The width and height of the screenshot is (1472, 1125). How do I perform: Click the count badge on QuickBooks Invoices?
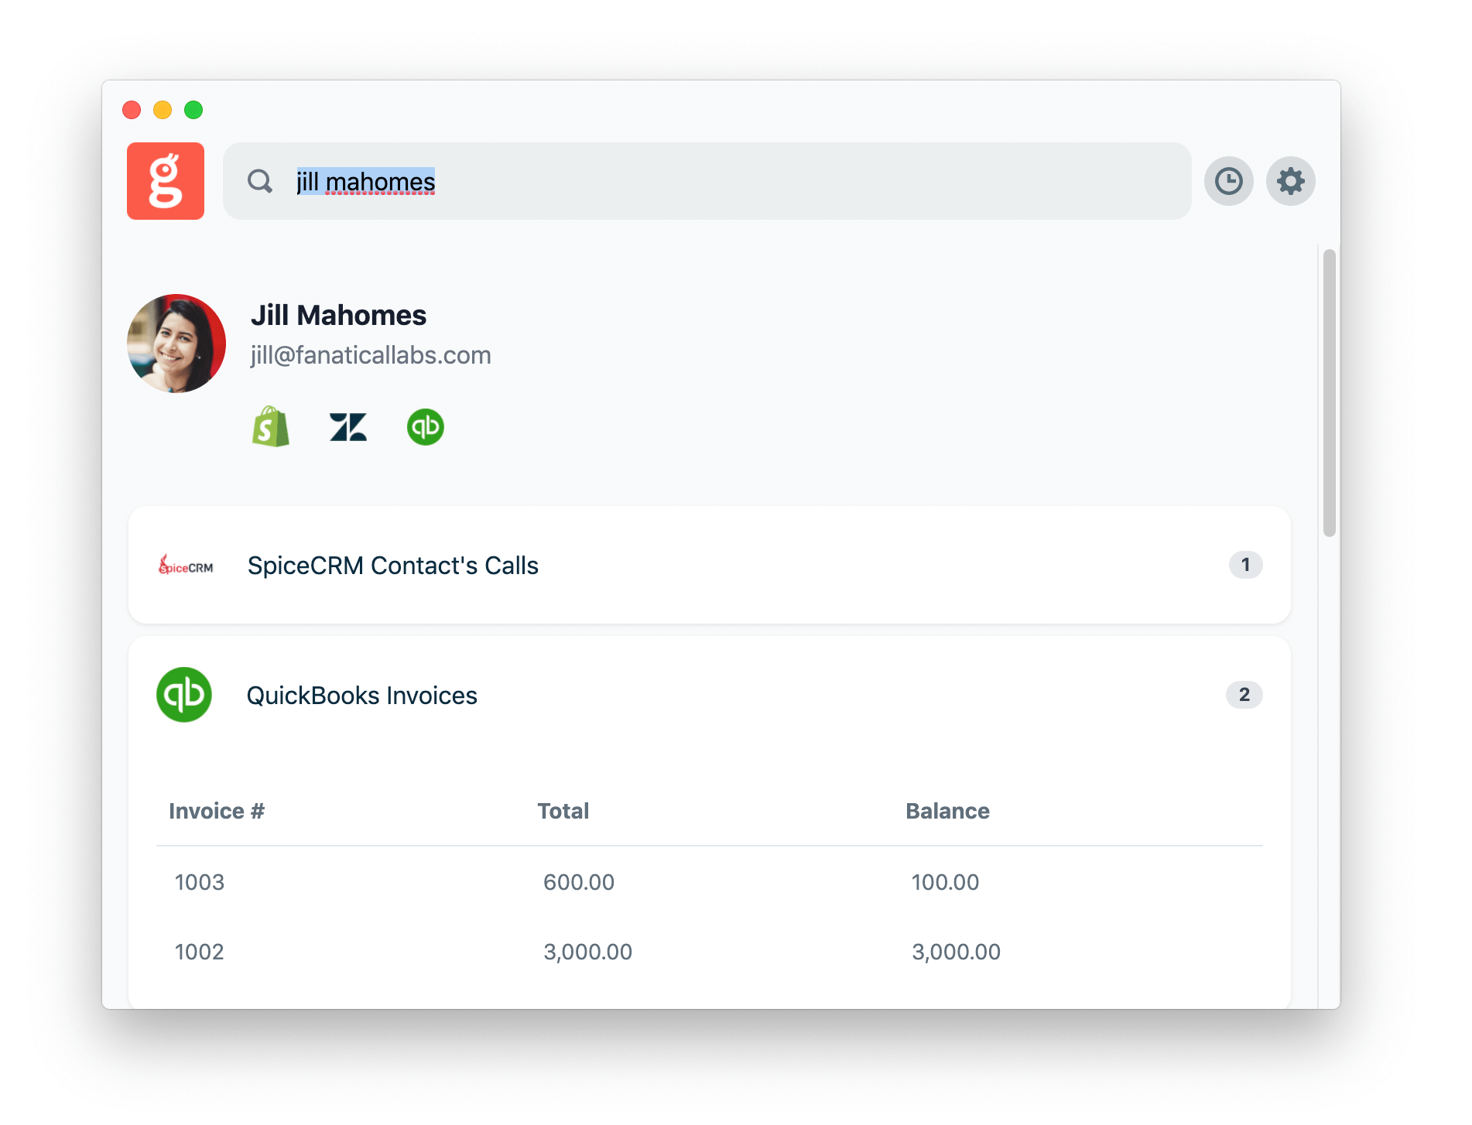1244,695
